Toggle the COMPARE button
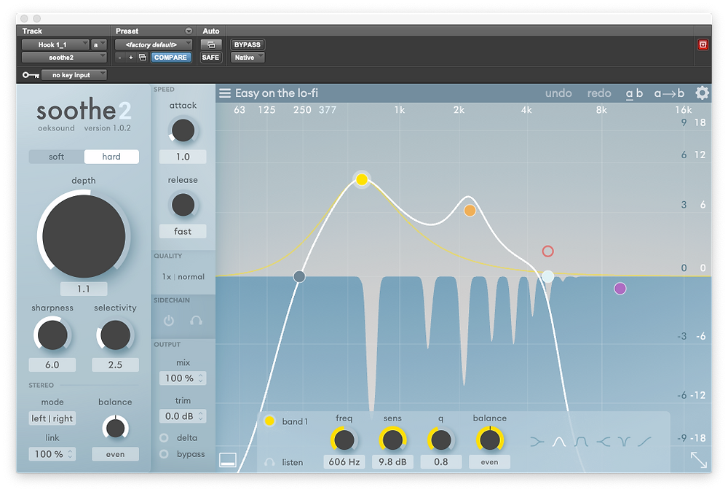Screen dimensions: 728x492 (x=170, y=57)
